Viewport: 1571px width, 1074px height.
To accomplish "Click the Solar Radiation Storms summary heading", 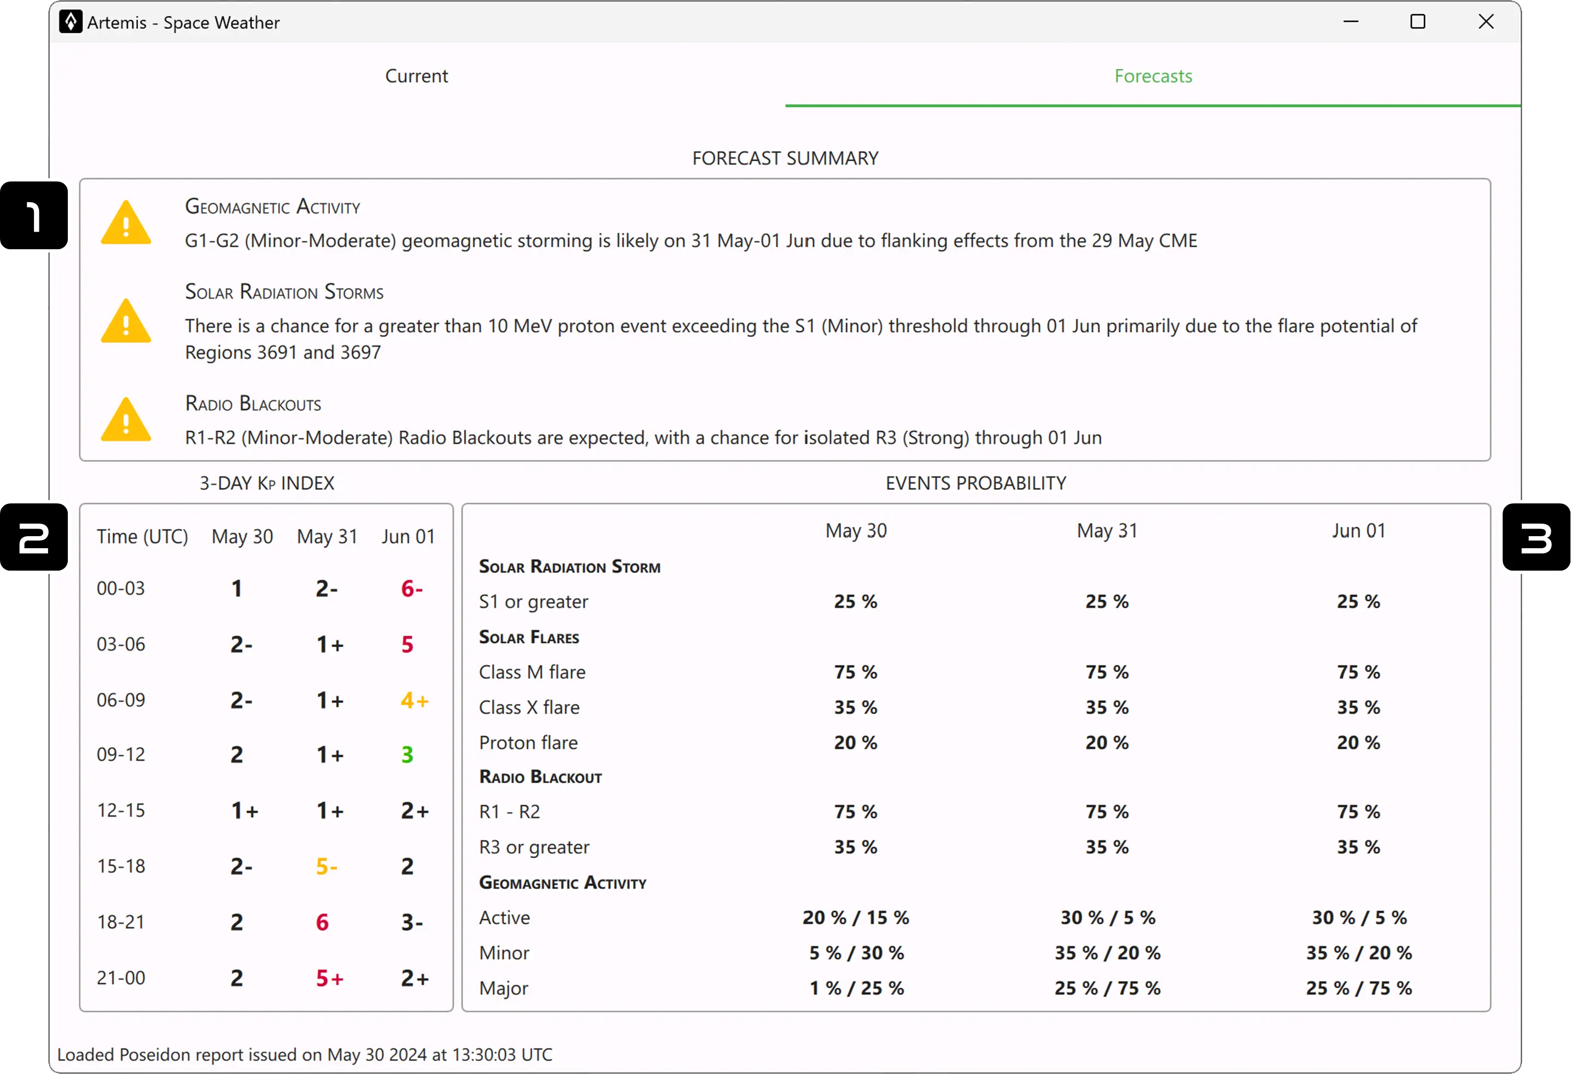I will point(284,291).
